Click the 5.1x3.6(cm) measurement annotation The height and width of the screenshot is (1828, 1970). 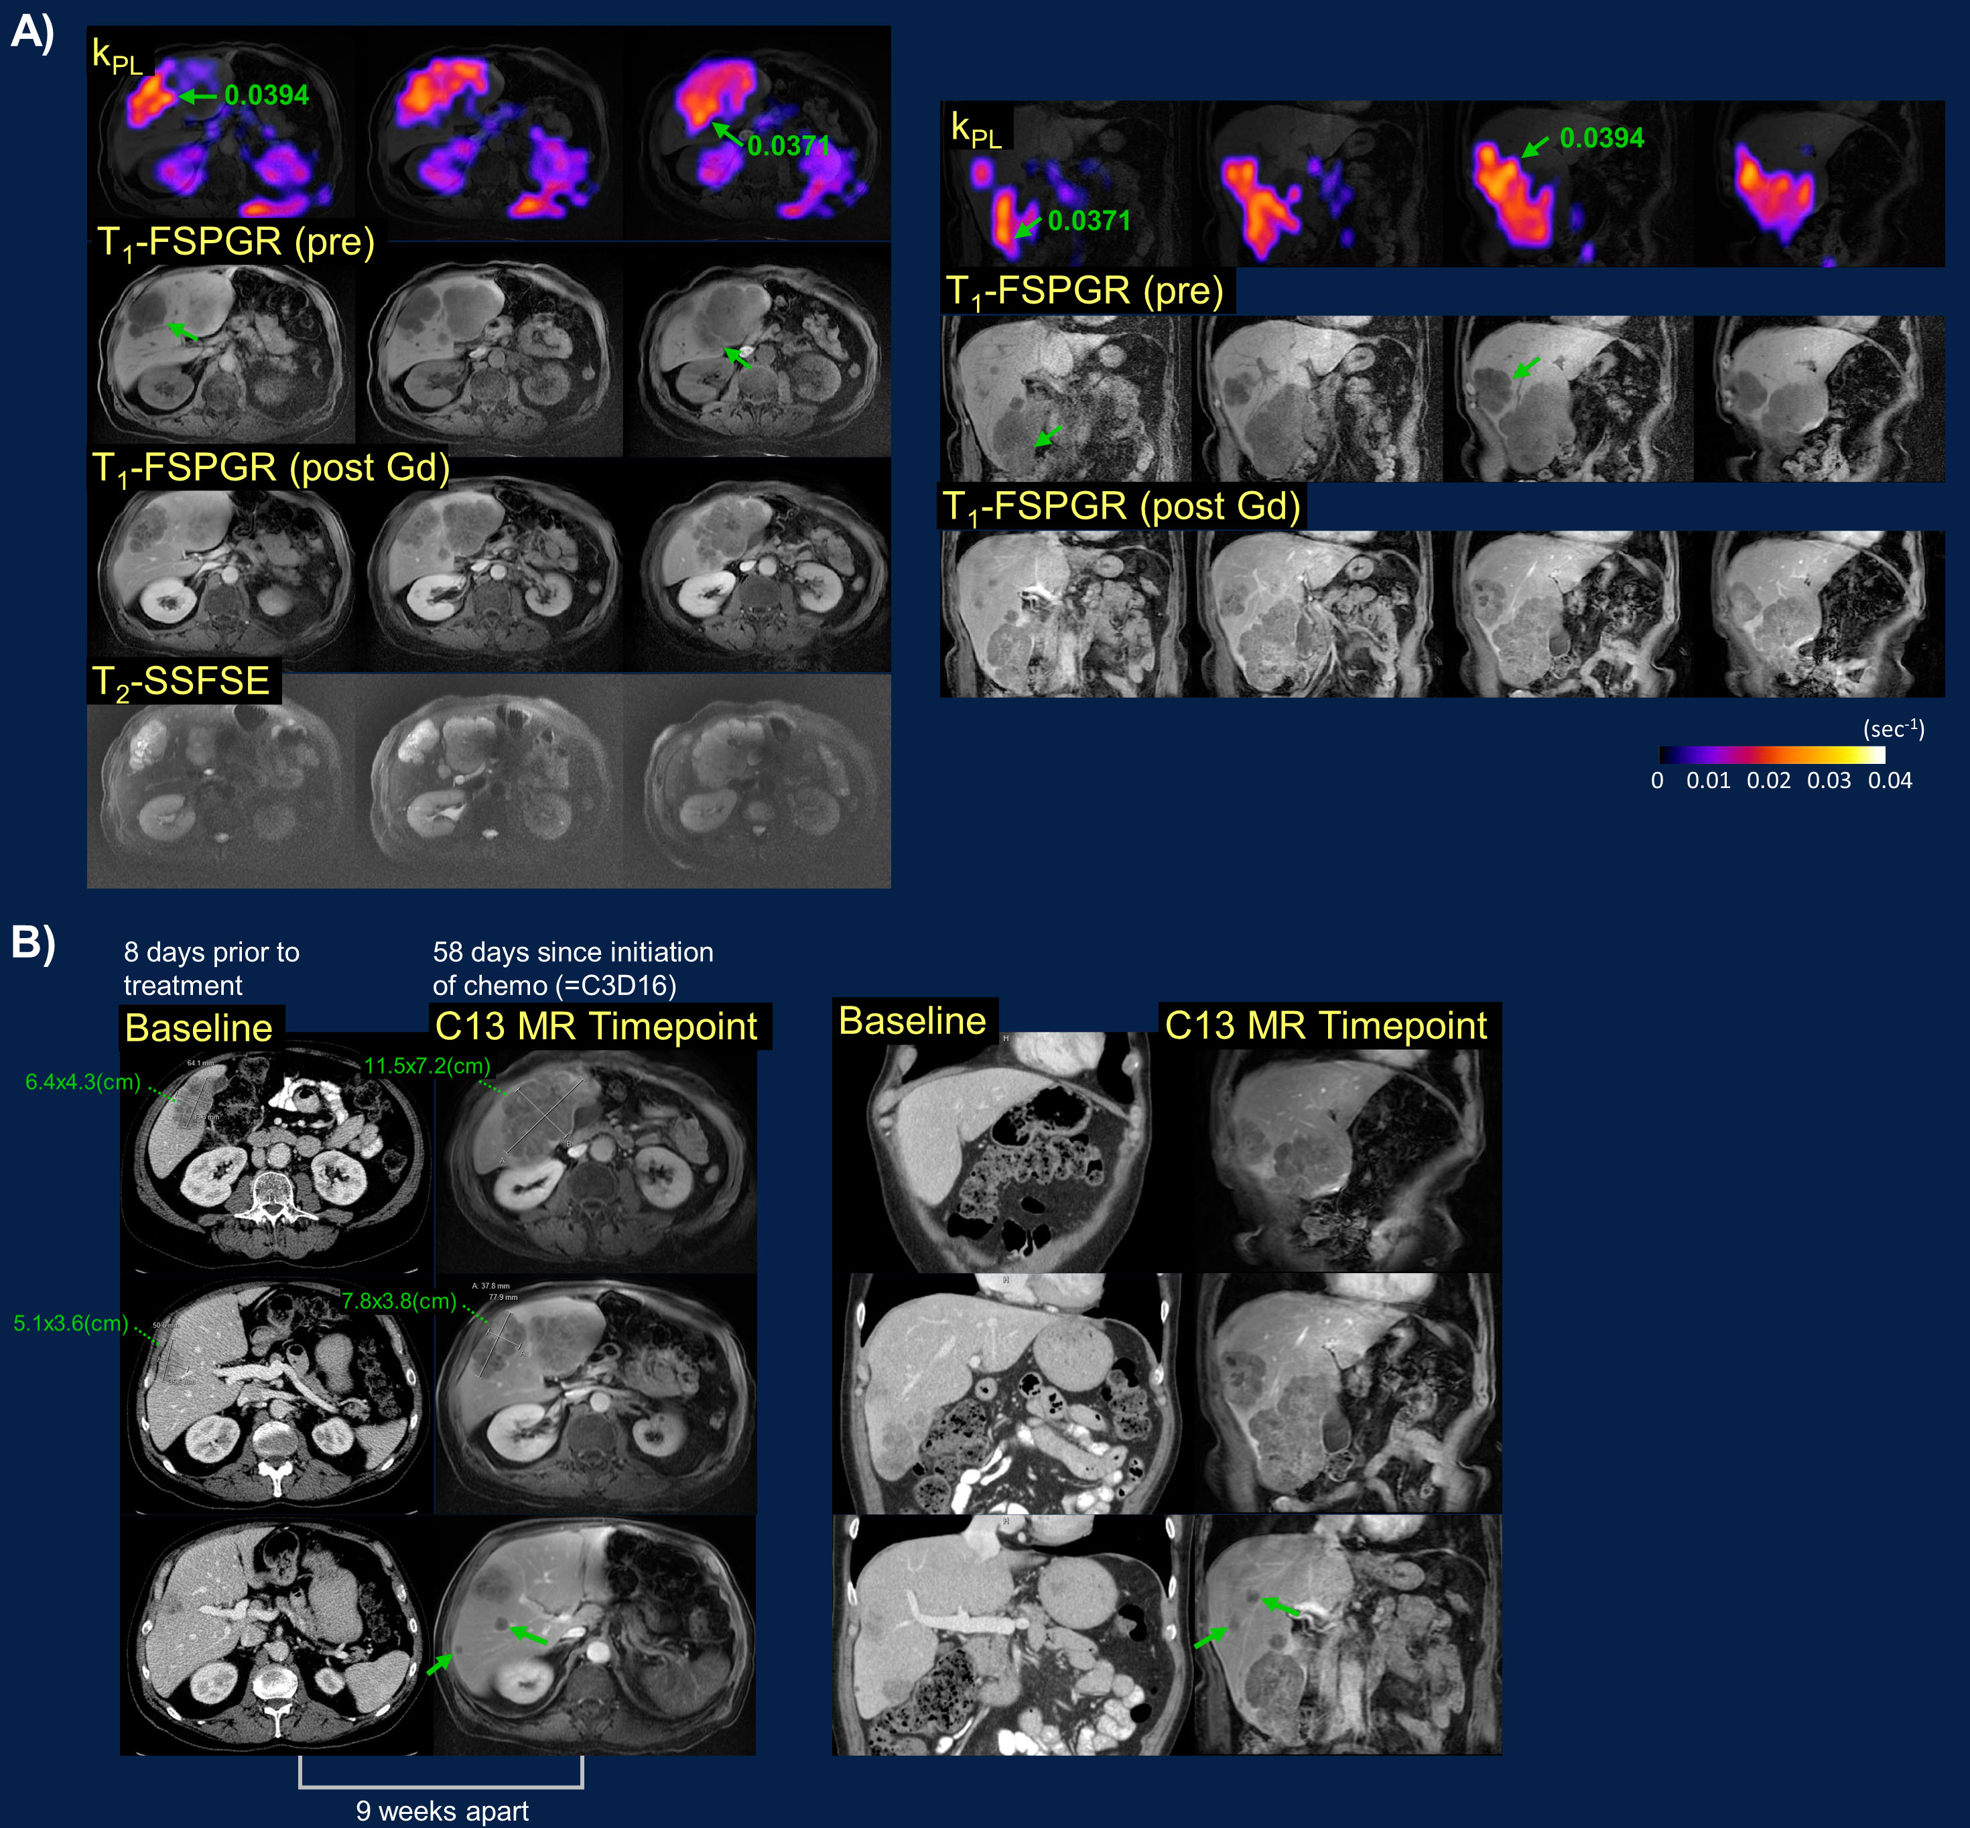(71, 1323)
